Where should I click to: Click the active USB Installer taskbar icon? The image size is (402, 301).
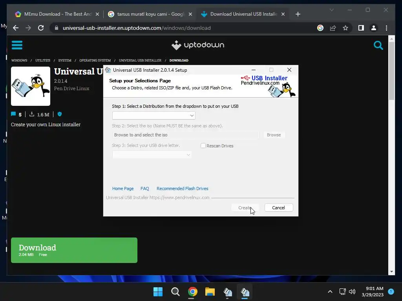(245, 292)
